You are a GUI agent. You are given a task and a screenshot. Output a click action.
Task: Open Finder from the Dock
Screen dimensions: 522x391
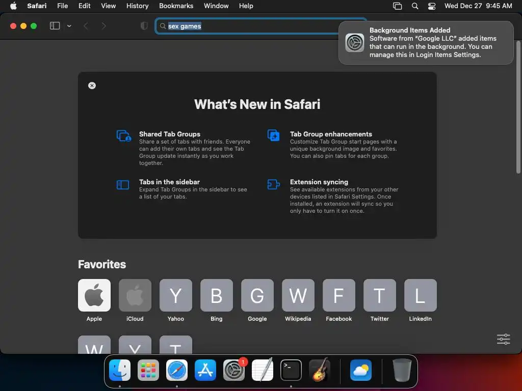click(x=120, y=370)
